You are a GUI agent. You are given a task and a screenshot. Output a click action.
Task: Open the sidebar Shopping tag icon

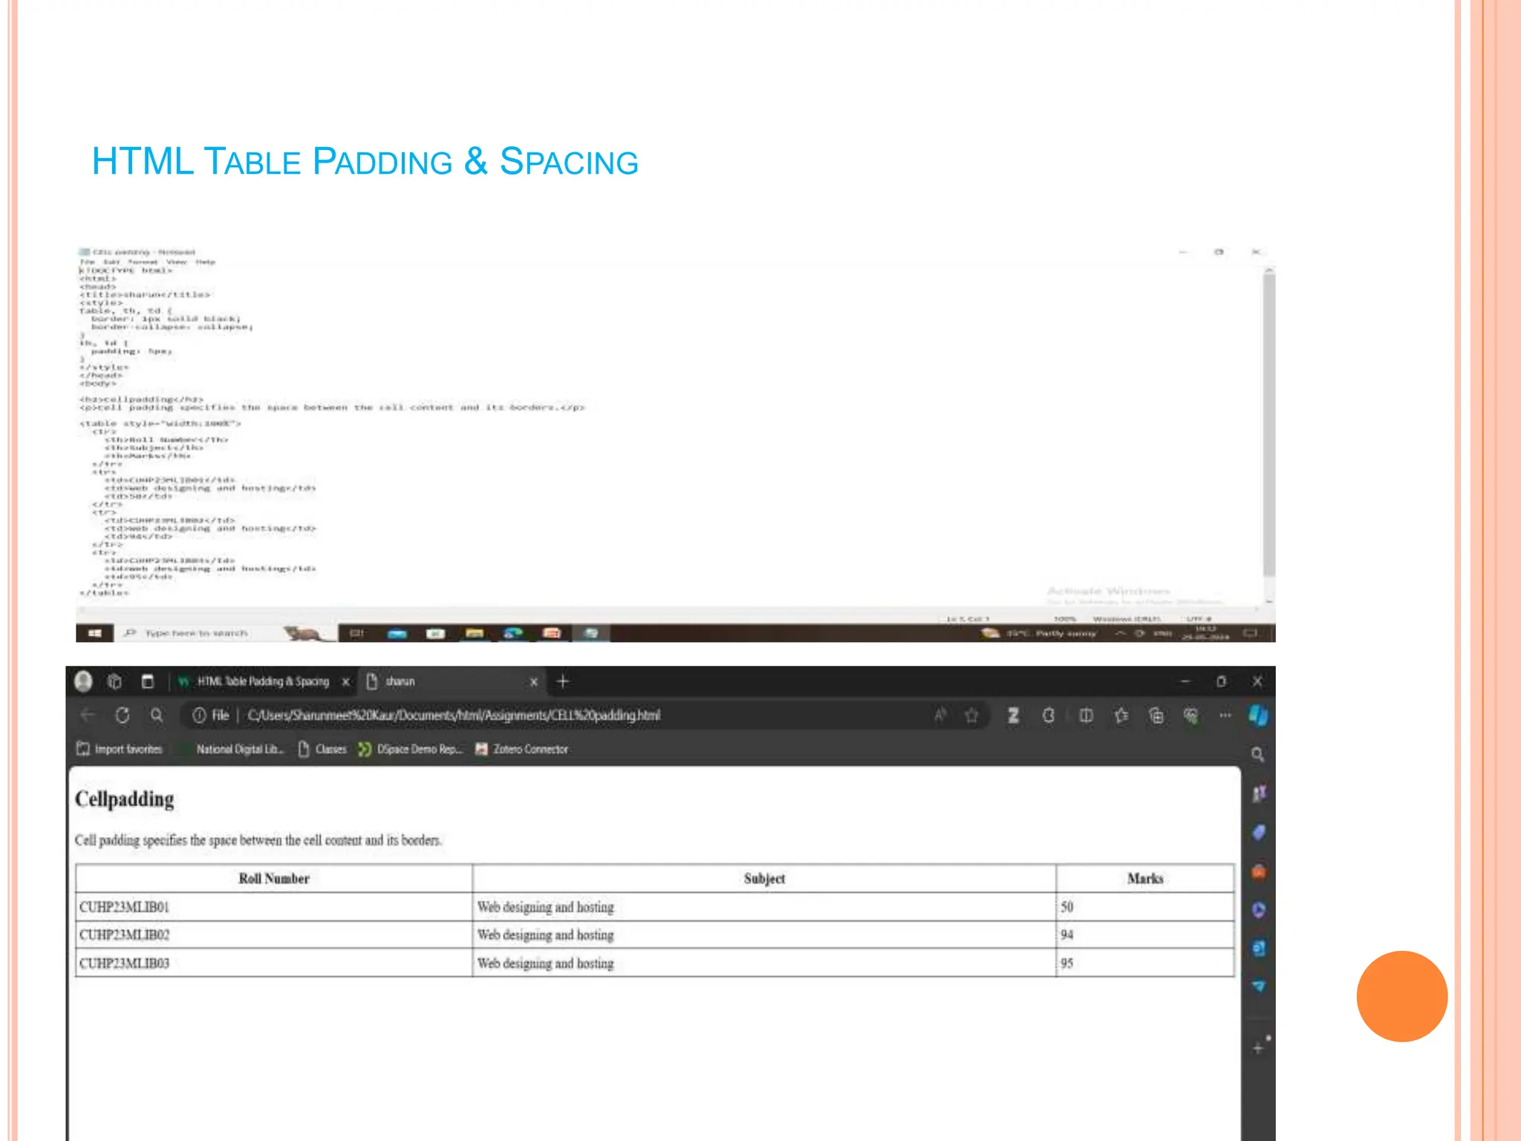pos(1259,832)
